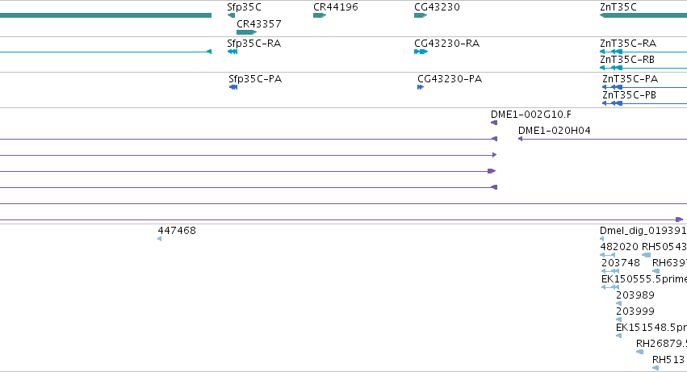Click the 203999 arrow glyph
The image size is (687, 372).
(618, 320)
